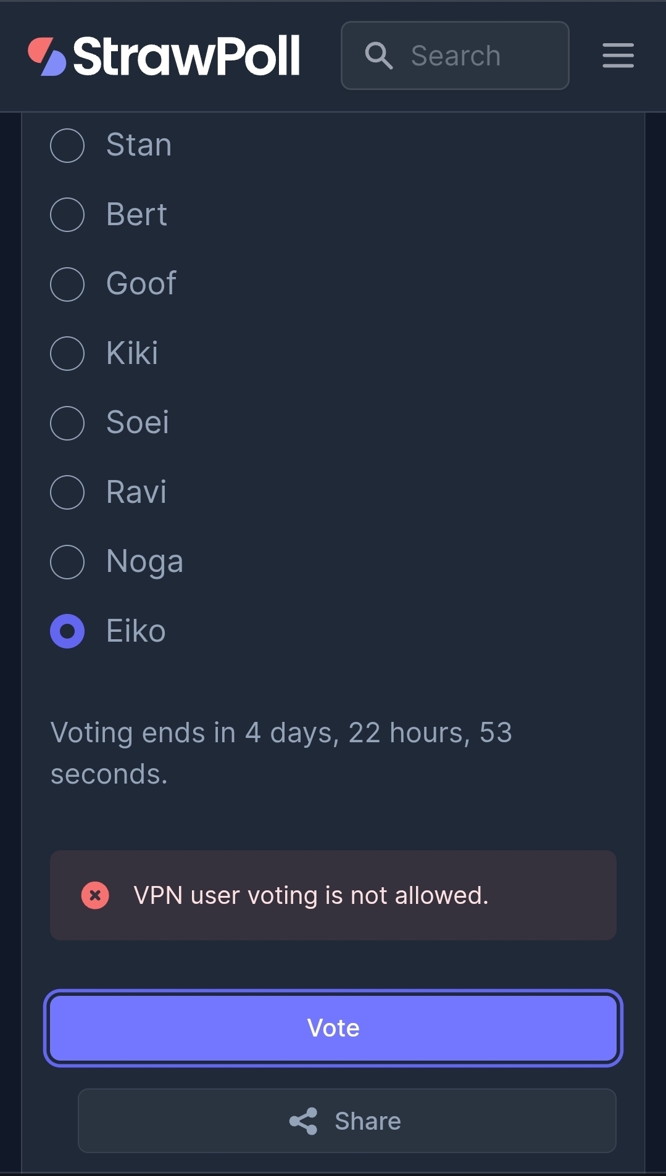This screenshot has height=1176, width=666.
Task: Select the Bert radio option
Action: click(x=67, y=215)
